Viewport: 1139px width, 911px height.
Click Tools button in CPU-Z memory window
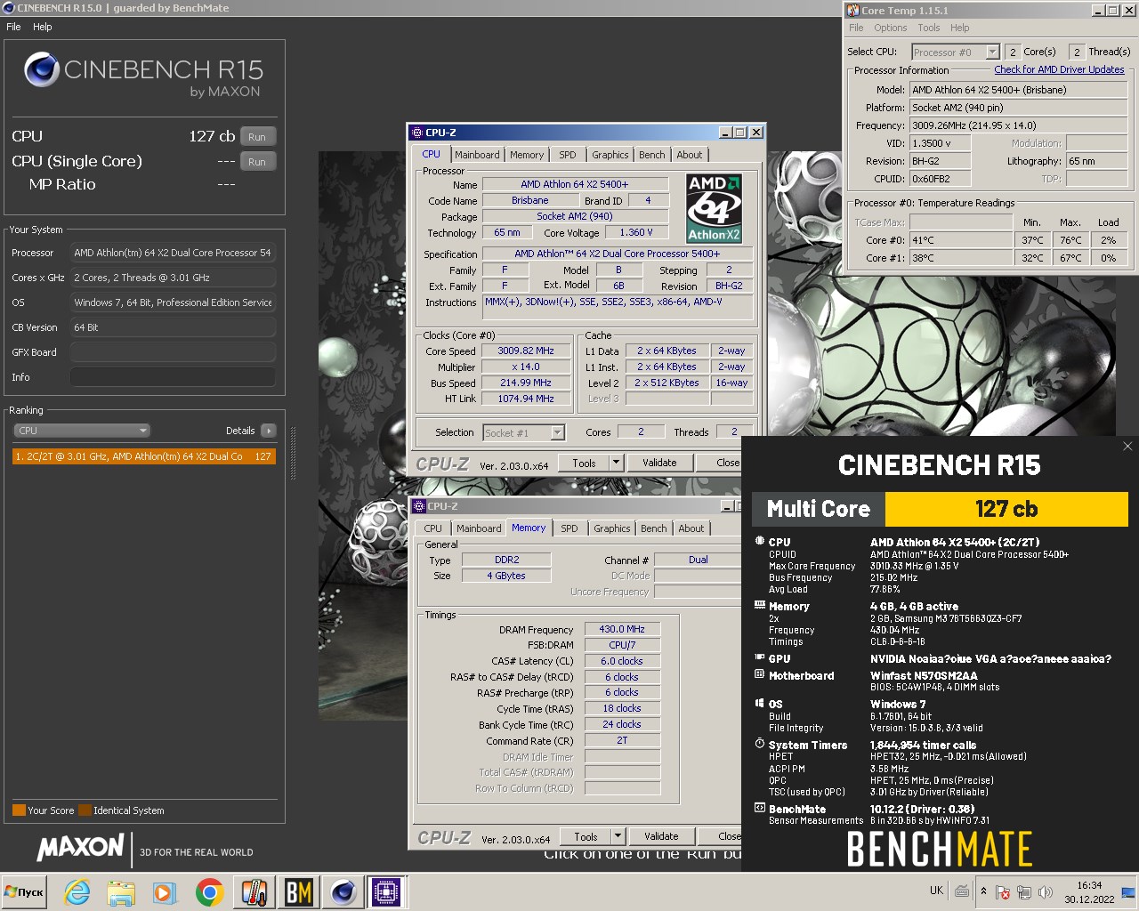(586, 836)
